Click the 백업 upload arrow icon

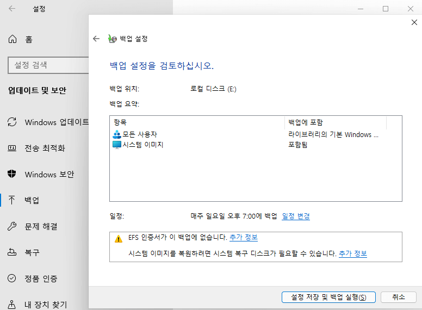tap(11, 200)
